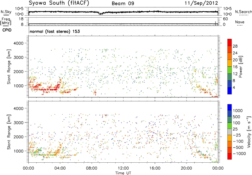The width and height of the screenshot is (252, 175).
Task: Click the '18' frequency axis tick
Action: [x=21, y=19]
